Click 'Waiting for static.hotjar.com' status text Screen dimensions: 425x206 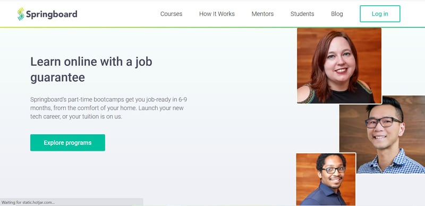pos(28,202)
